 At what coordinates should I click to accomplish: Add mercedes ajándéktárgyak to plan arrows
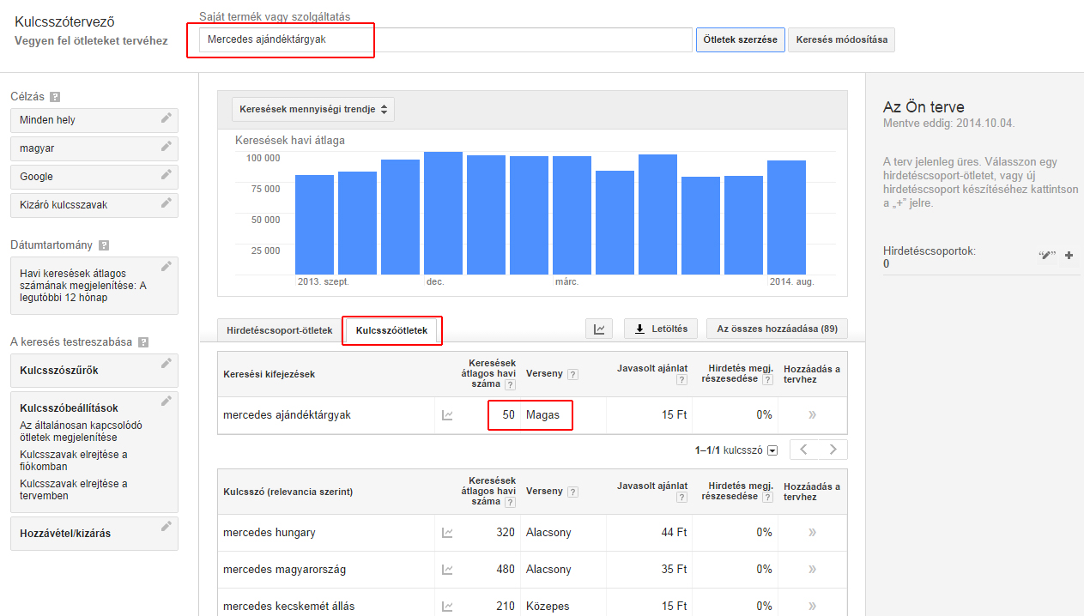812,415
